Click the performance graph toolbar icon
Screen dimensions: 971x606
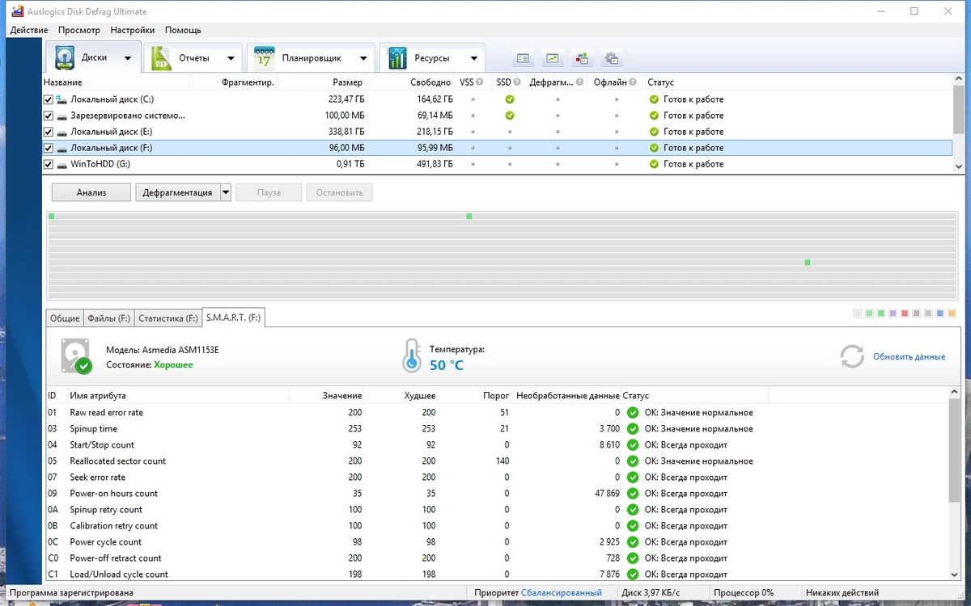[553, 58]
